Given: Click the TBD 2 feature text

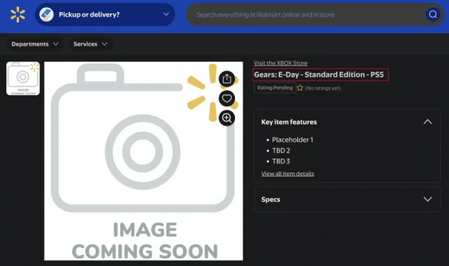Looking at the screenshot, I should 281,150.
